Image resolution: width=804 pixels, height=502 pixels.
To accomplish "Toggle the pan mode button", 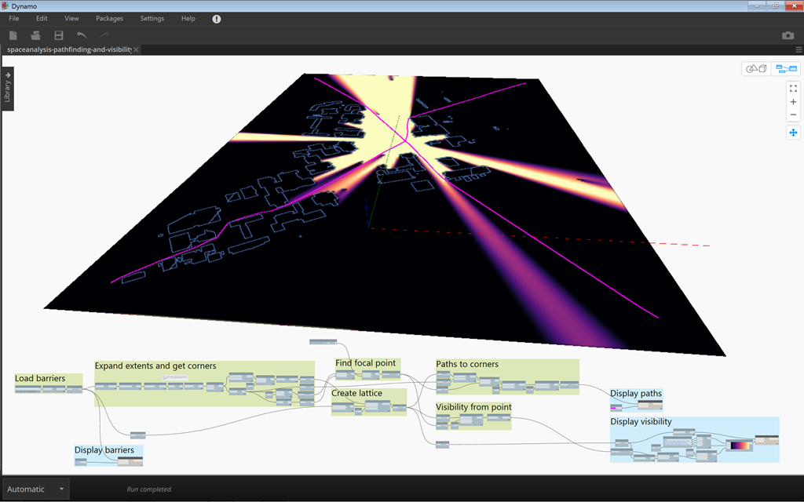I will coord(793,133).
